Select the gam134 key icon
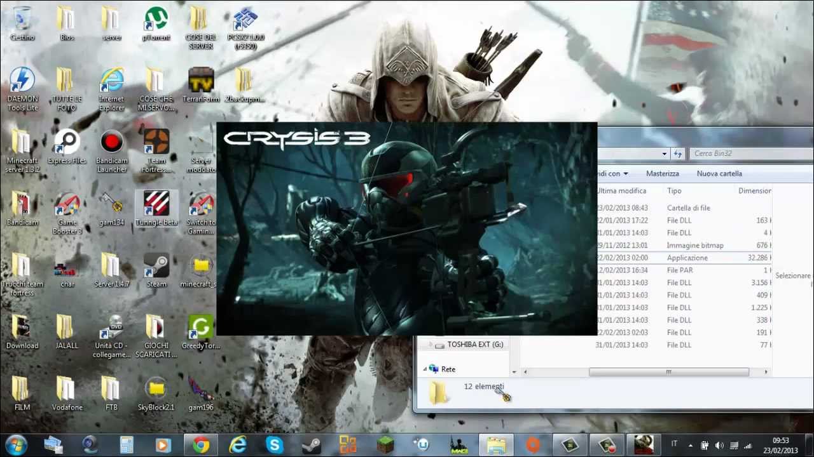This screenshot has height=457, width=814. click(111, 208)
